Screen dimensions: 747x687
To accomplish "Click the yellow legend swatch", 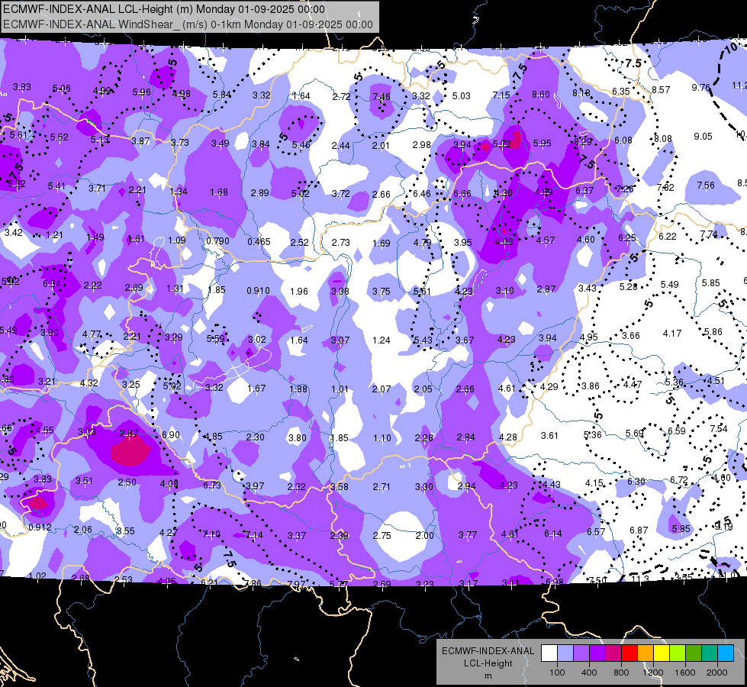I will click(662, 653).
